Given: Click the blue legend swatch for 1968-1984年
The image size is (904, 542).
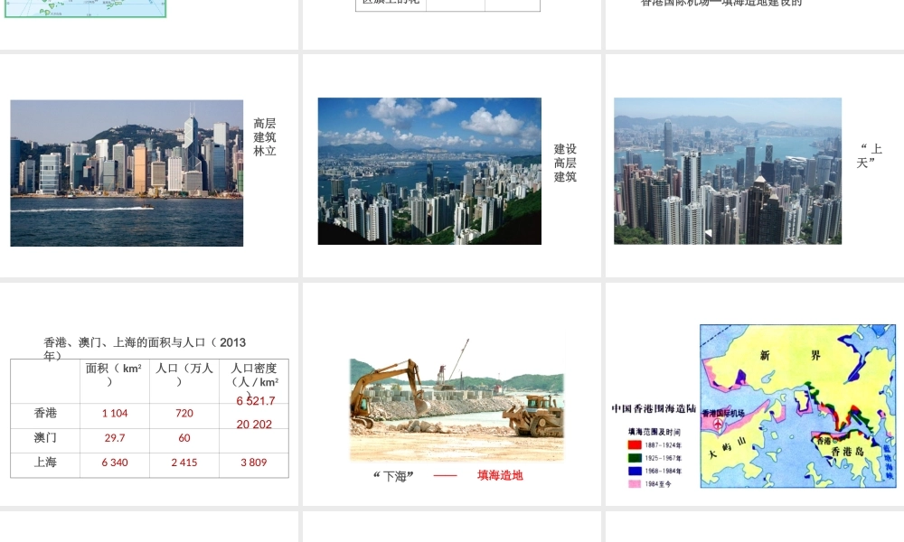Looking at the screenshot, I should [x=635, y=472].
